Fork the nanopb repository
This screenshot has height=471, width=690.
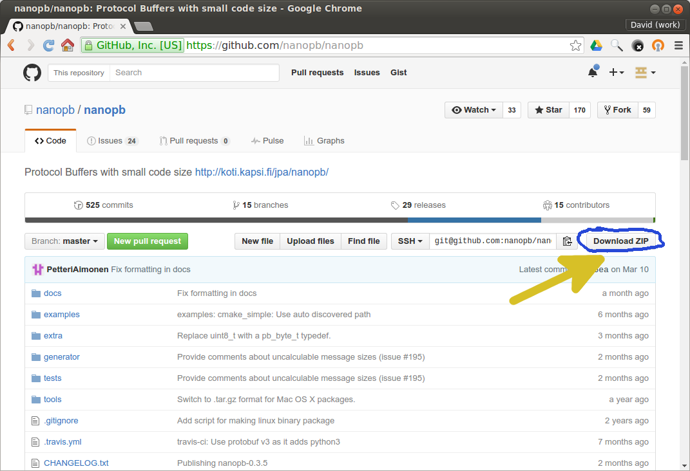pyautogui.click(x=618, y=110)
